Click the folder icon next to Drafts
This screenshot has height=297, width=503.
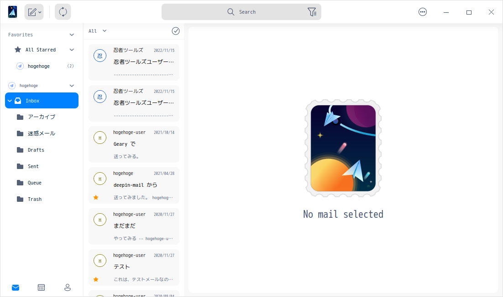tap(20, 150)
